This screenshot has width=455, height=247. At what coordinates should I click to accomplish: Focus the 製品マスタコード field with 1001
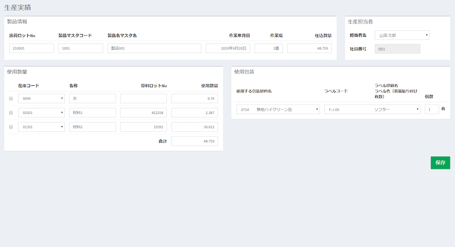coord(81,48)
